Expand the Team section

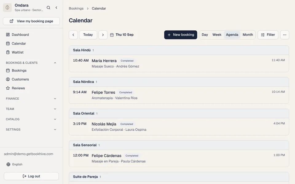click(31, 109)
